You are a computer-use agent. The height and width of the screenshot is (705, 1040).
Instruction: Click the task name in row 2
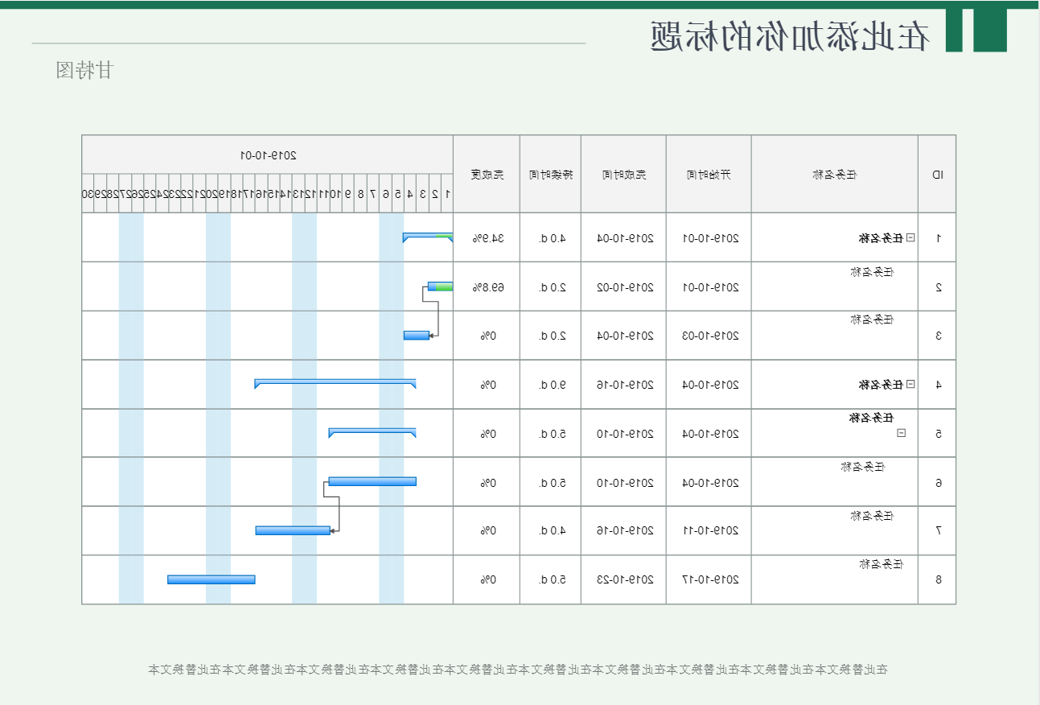[x=872, y=272]
